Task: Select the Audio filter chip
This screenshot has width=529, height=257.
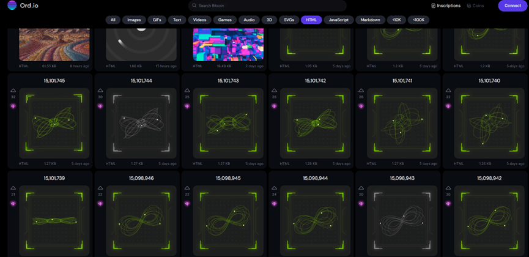Action: [x=249, y=20]
